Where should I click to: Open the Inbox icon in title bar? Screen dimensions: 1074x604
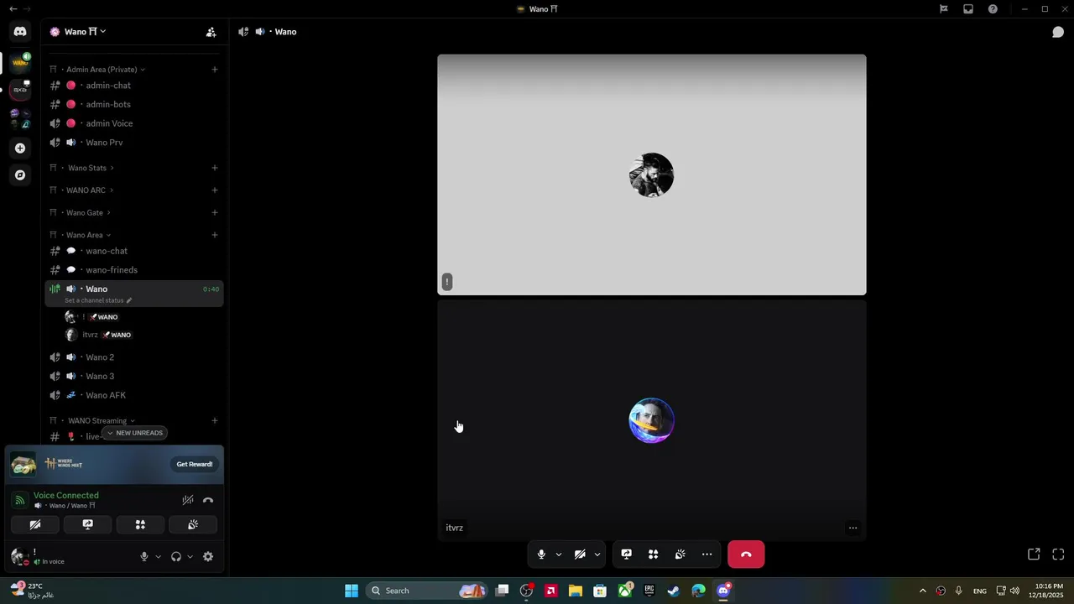968,9
